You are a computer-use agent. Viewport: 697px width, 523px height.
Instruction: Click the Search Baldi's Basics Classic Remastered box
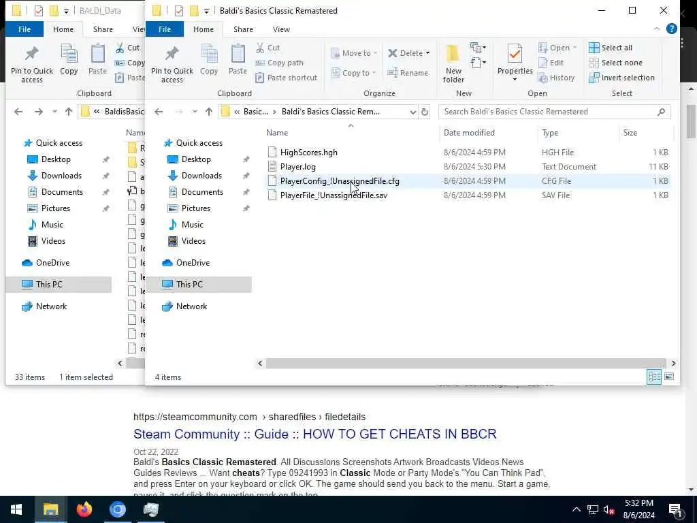(x=554, y=112)
